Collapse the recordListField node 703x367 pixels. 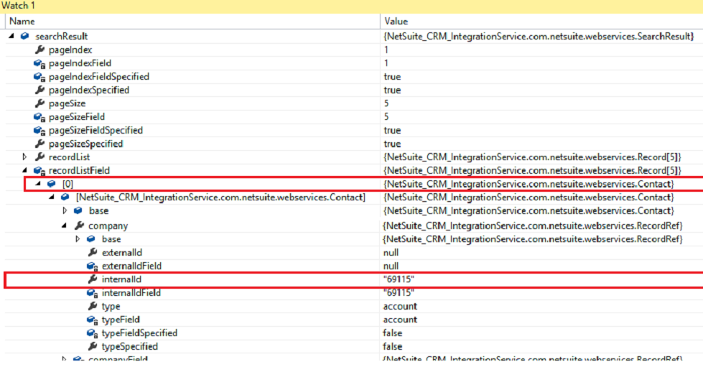coord(24,170)
